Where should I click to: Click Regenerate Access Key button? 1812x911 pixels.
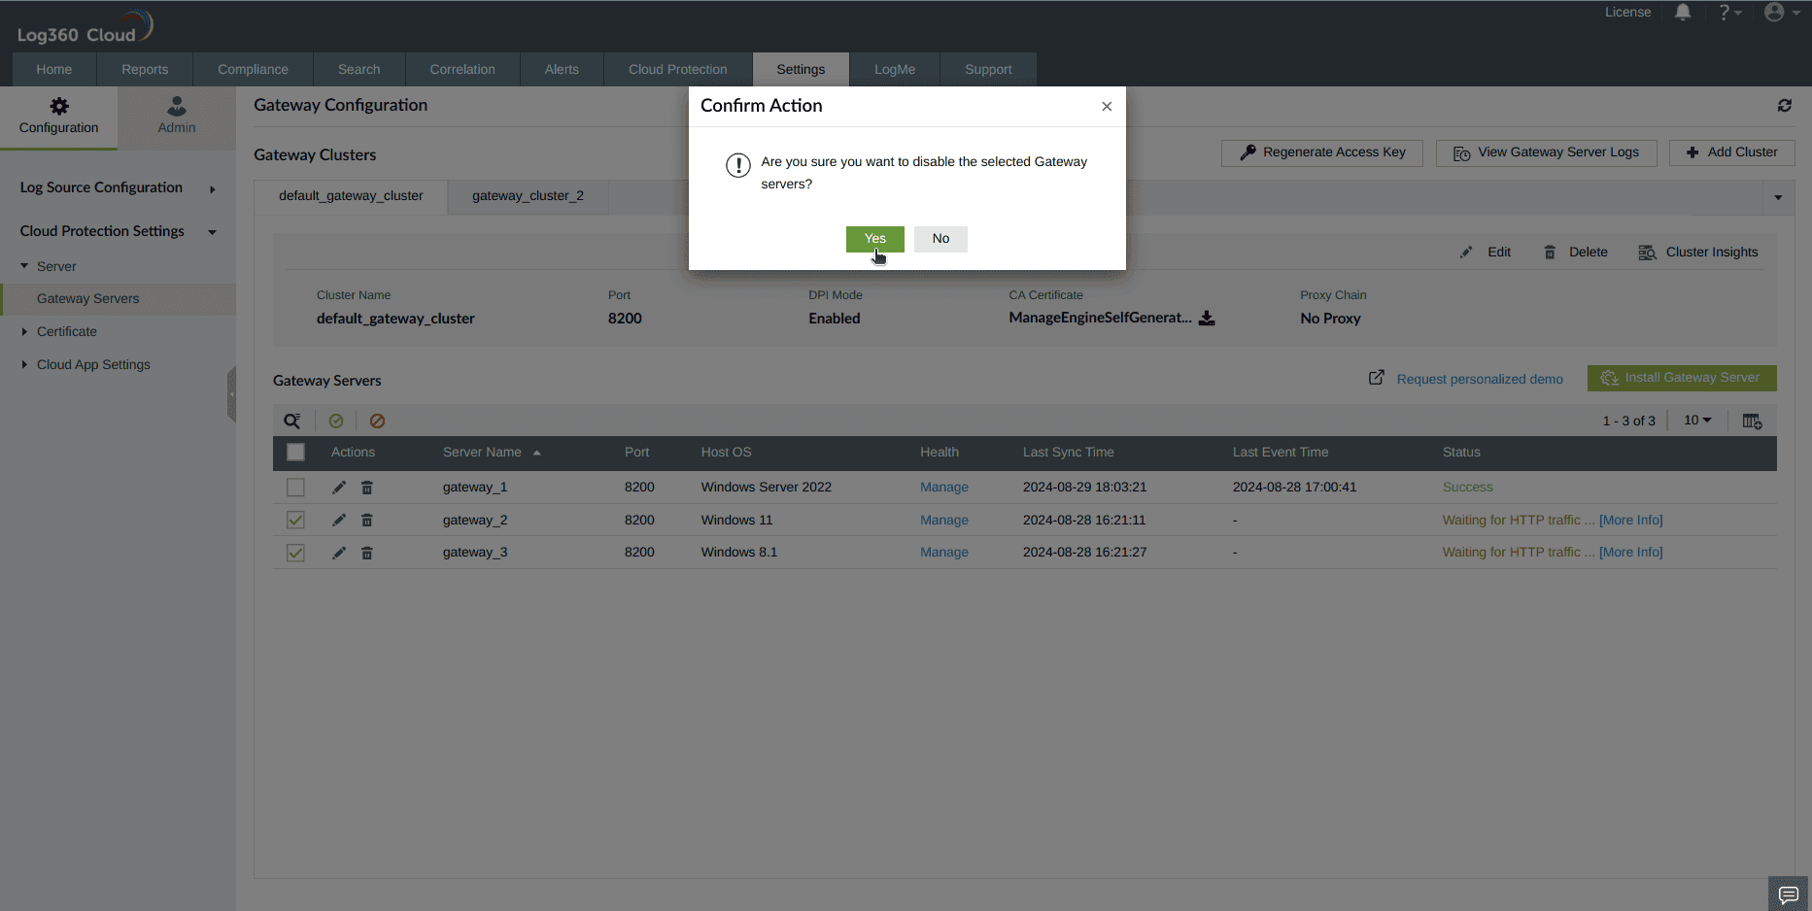tap(1322, 153)
